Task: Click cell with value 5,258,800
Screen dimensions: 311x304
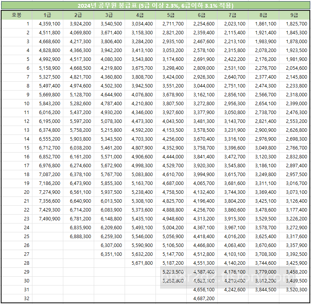Action: tap(171, 281)
